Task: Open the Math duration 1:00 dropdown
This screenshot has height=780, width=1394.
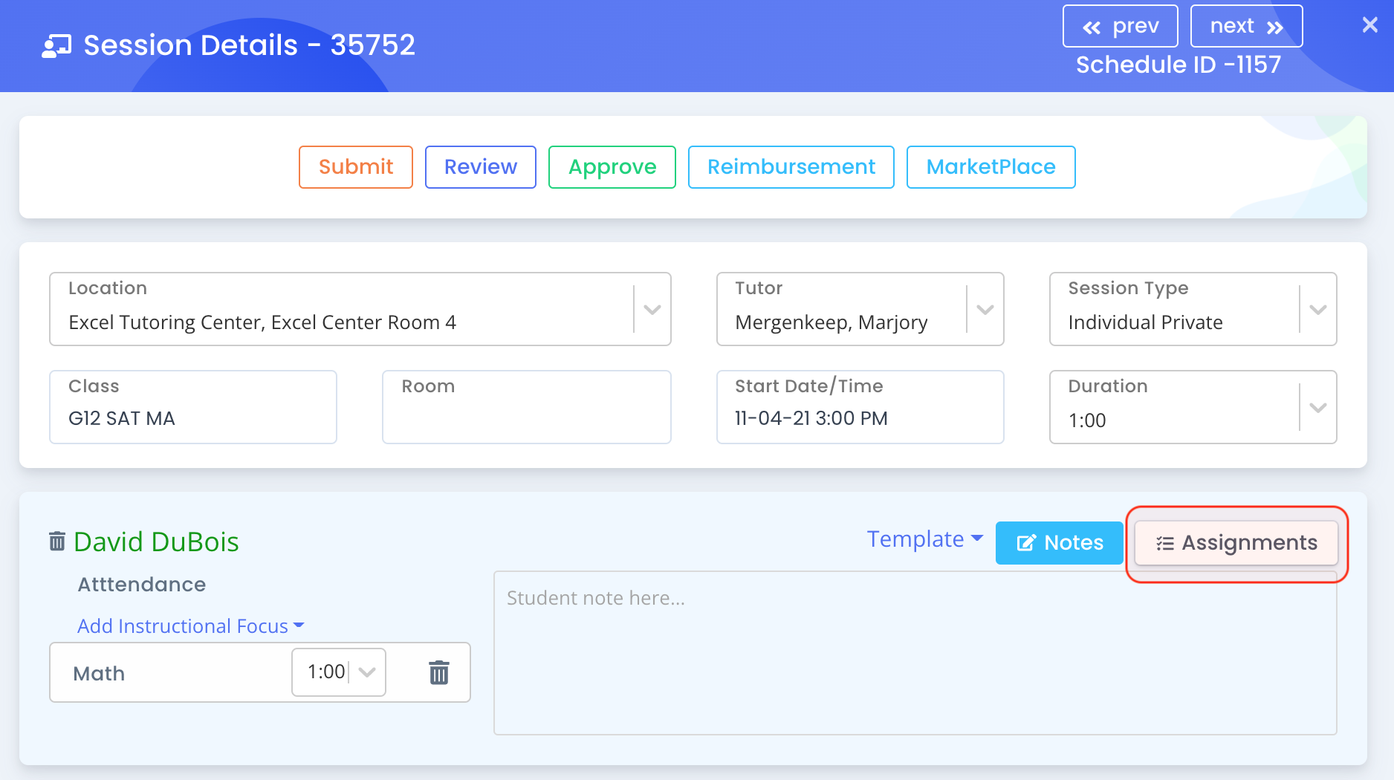Action: click(339, 672)
